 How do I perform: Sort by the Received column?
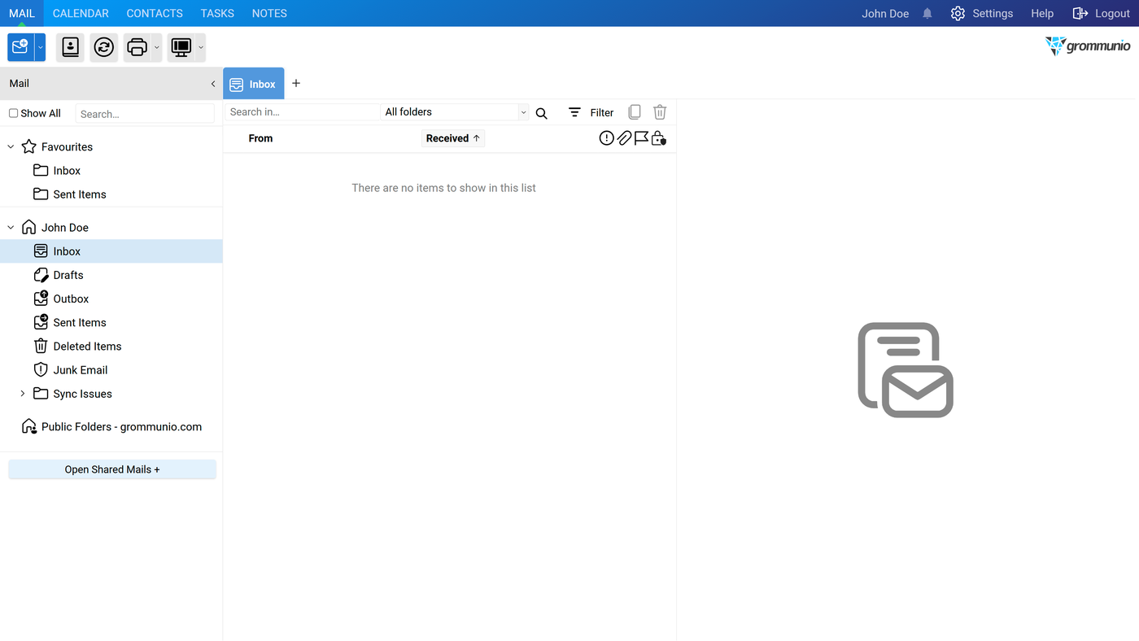coord(453,138)
